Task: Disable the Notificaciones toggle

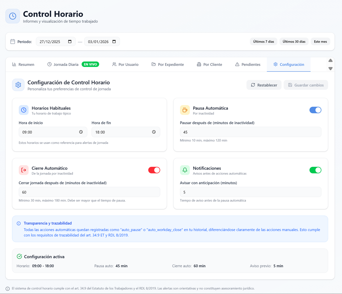Action: click(x=315, y=170)
